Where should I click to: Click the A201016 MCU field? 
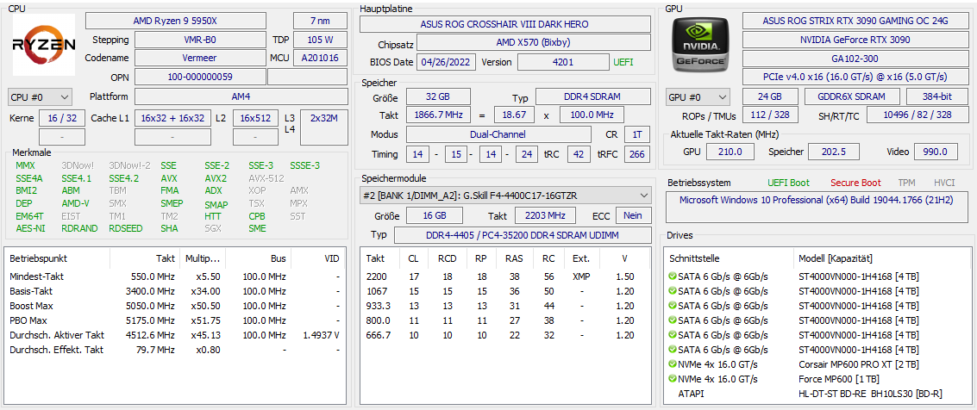[320, 58]
